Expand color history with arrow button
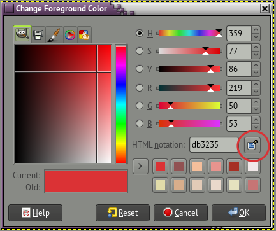Image resolution: width=276 pixels, height=231 pixels. pyautogui.click(x=140, y=166)
